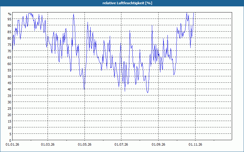Click the y-axis label 90
The width and height of the screenshot is (244, 152).
click(9, 25)
